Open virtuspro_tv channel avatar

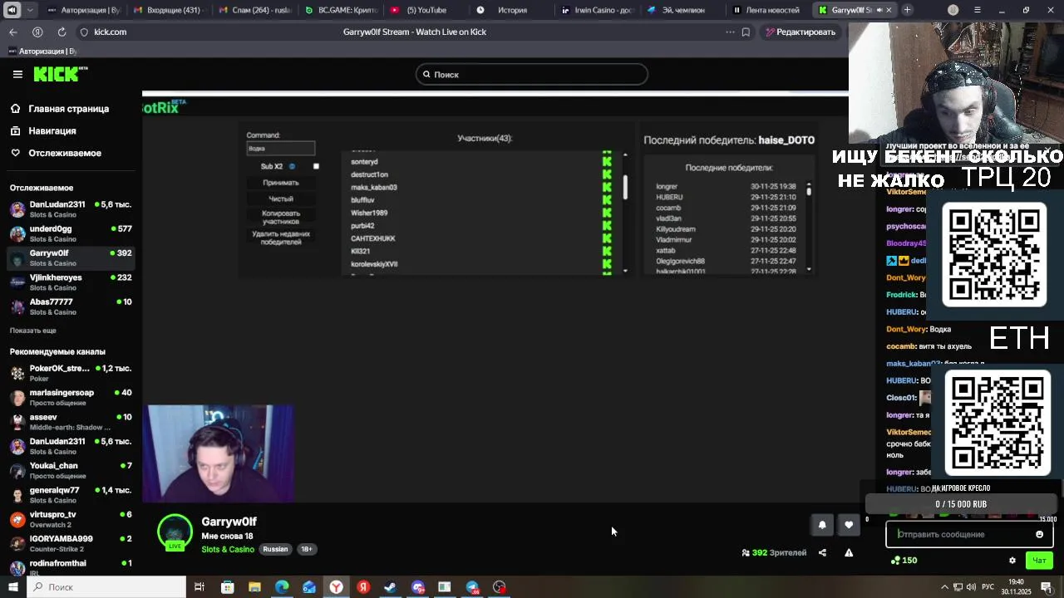17,519
